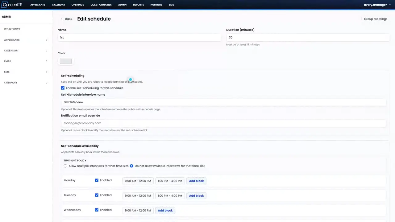395x222 pixels.
Task: Open the schedule color swatch
Action: click(x=66, y=61)
